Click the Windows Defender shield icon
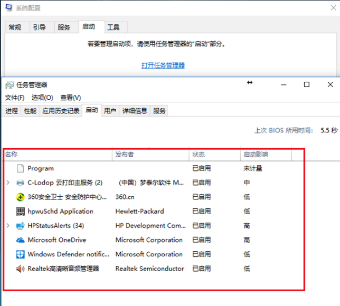Viewport: 340px width, 306px height. (x=20, y=254)
